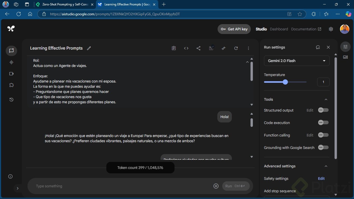Viewport: 354px width, 199px height.
Task: Open the Documentation link
Action: click(306, 29)
